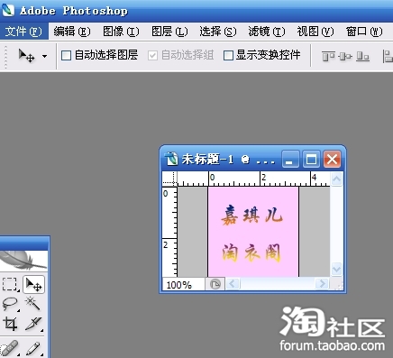Select the Move tool in toolbox
The height and width of the screenshot is (358, 393).
[x=33, y=284]
